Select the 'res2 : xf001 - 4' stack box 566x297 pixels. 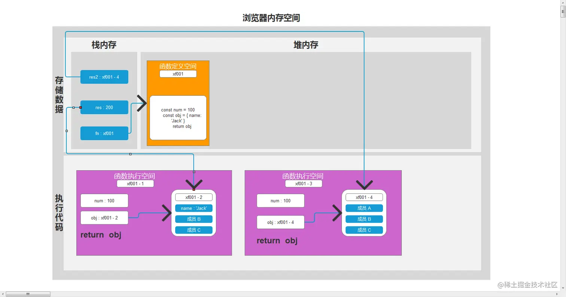point(104,77)
